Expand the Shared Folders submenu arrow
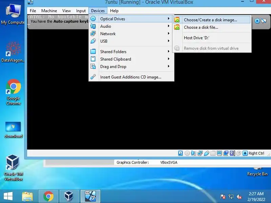This screenshot has width=271, height=203. point(168,51)
